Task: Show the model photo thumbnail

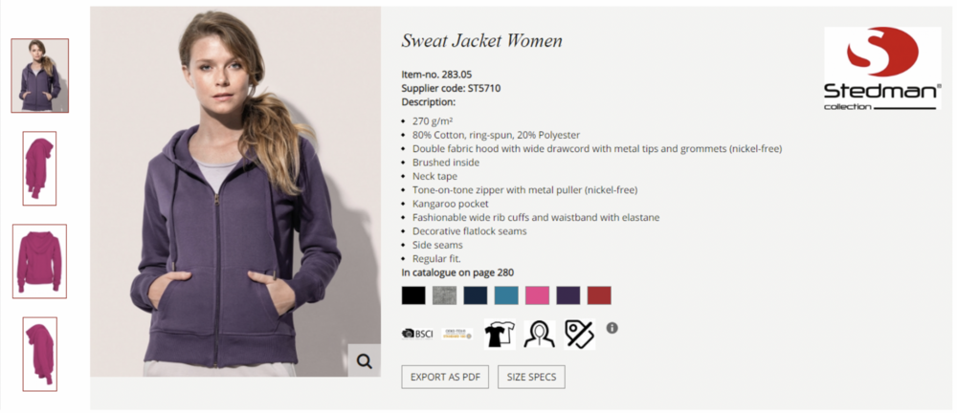Action: point(39,76)
